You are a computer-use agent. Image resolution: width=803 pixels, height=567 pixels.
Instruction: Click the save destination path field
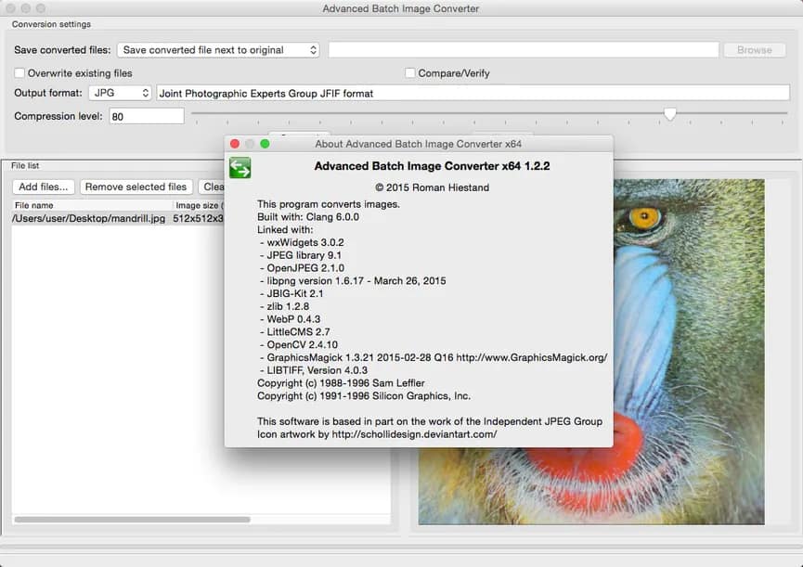pyautogui.click(x=525, y=49)
